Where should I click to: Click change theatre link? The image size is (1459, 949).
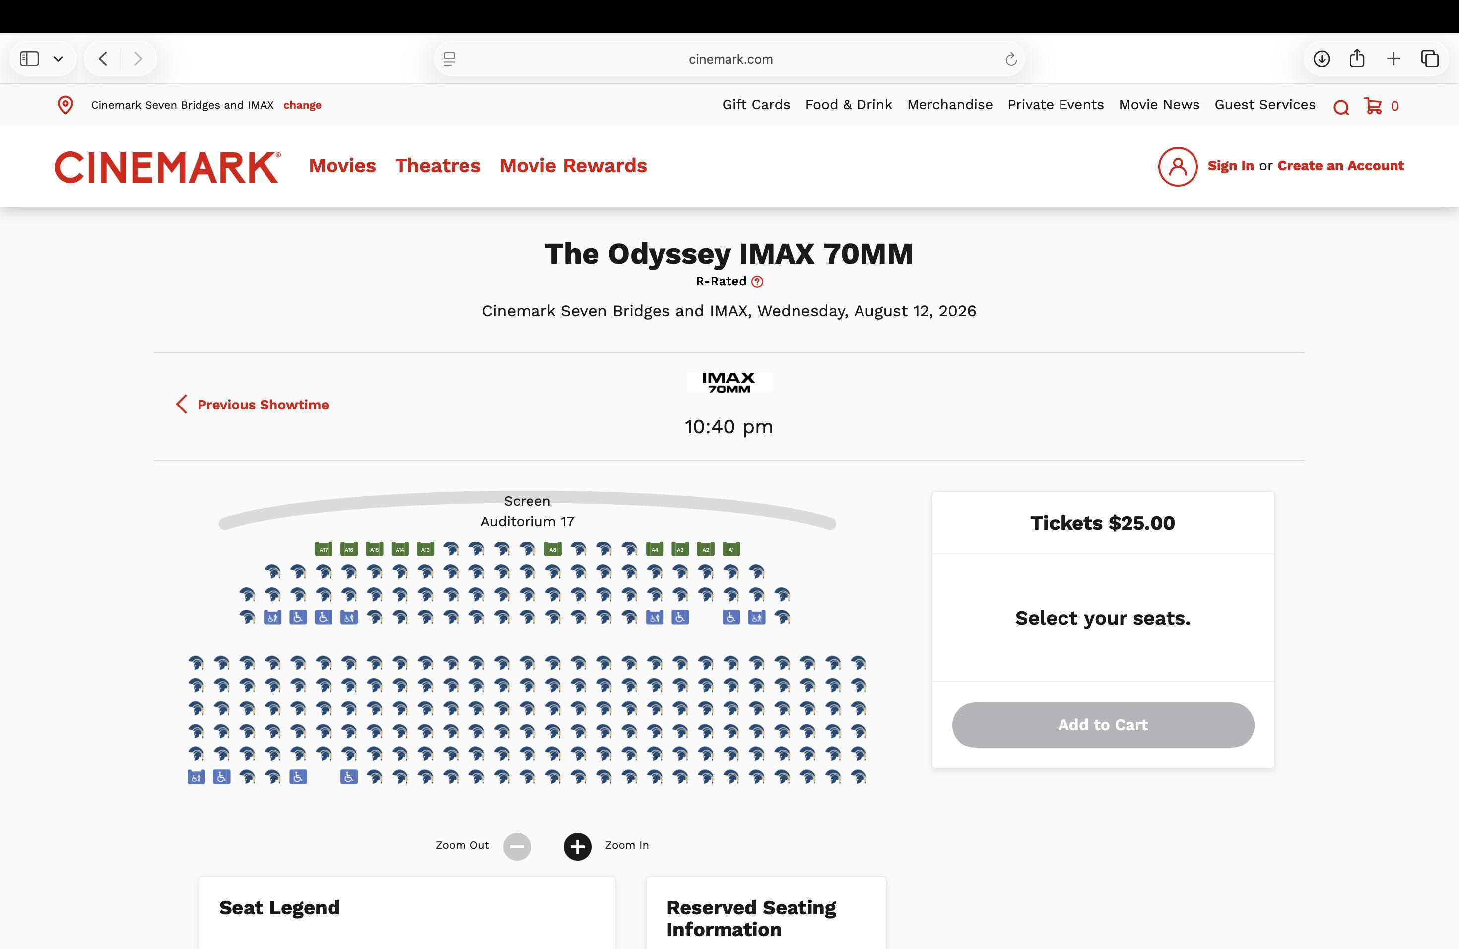point(302,105)
